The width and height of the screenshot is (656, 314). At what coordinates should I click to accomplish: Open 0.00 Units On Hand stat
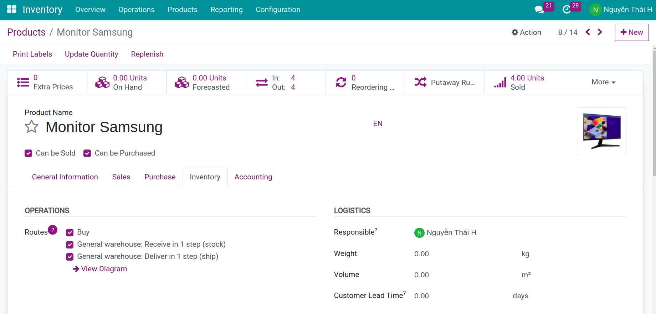pos(127,82)
